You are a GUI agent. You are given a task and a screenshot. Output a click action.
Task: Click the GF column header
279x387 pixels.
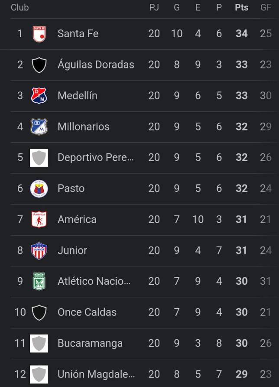266,8
